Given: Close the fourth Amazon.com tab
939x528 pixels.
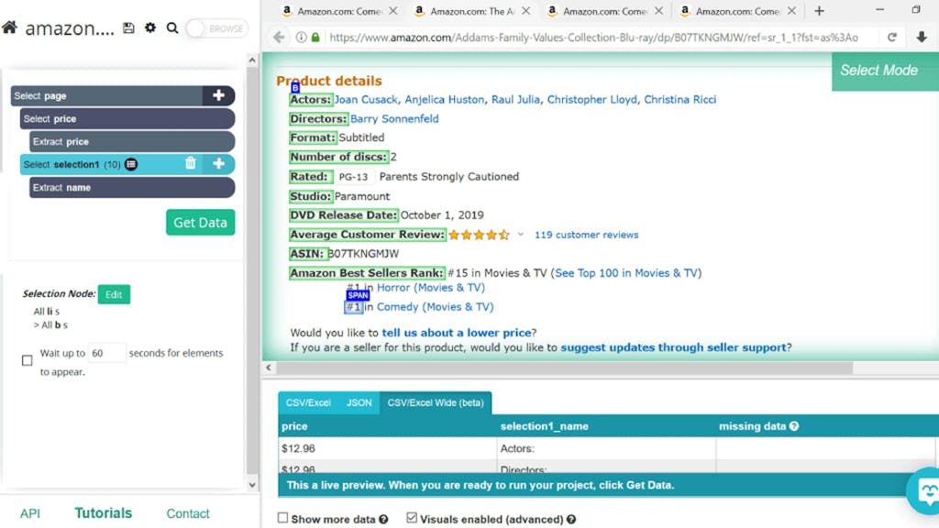Looking at the screenshot, I should point(791,11).
